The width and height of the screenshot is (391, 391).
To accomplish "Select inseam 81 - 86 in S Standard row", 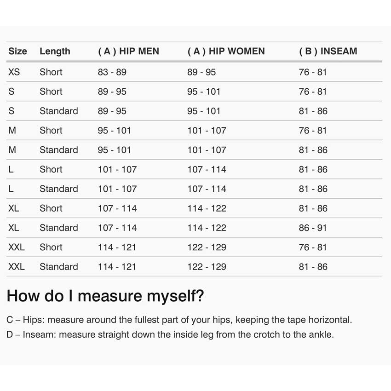I will pyautogui.click(x=313, y=111).
